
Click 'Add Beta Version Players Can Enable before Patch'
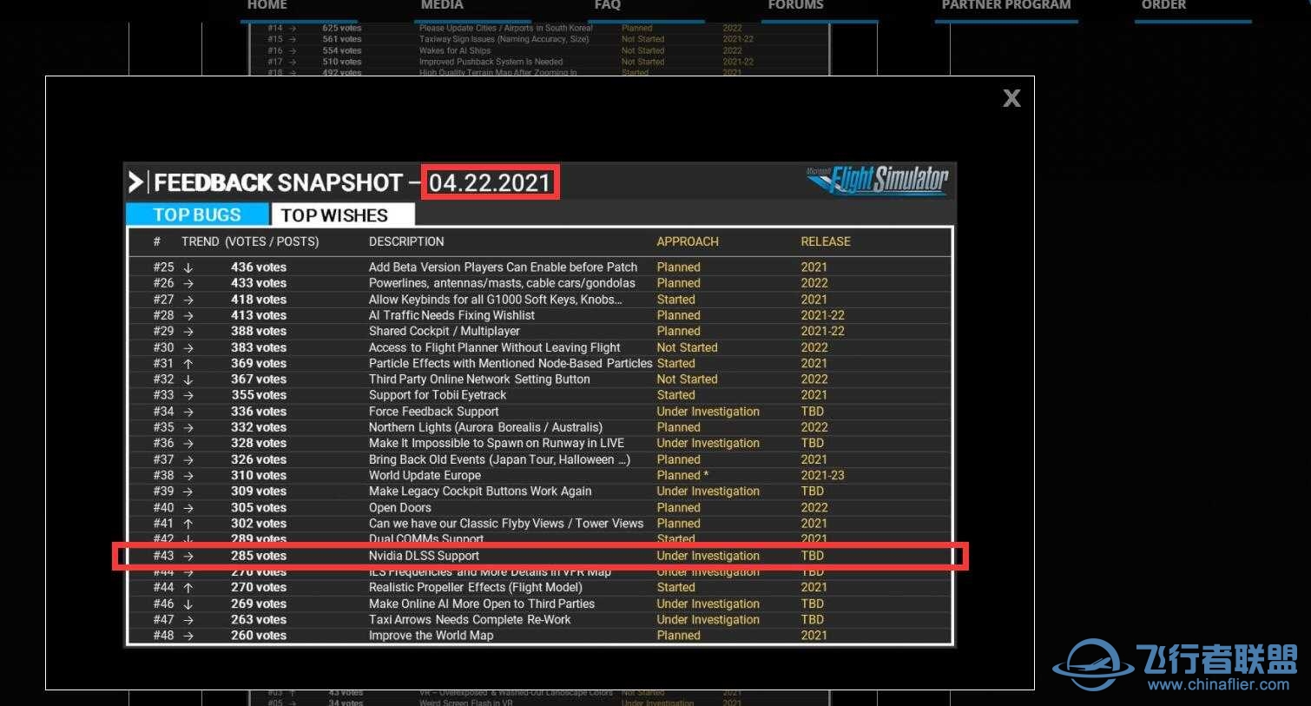[503, 267]
